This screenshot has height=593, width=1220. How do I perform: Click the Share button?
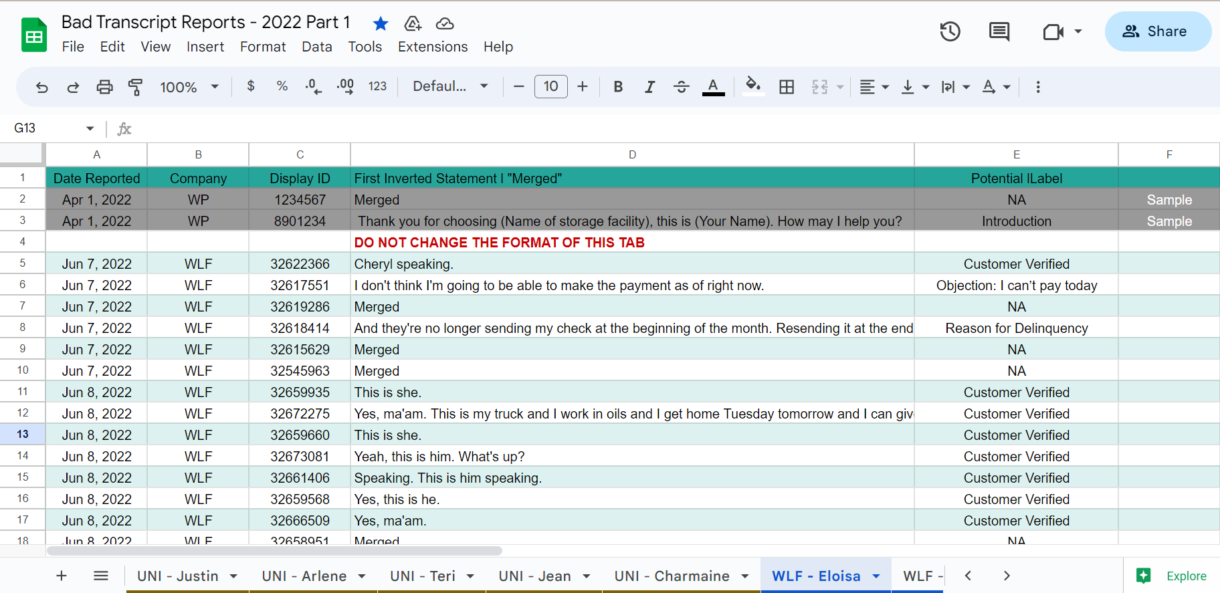[x=1158, y=31]
